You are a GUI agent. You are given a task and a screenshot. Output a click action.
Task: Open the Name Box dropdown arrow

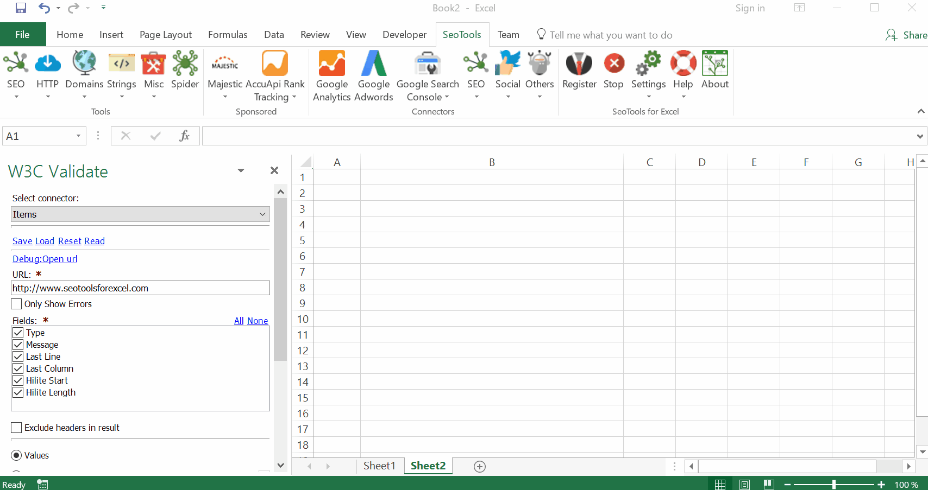pyautogui.click(x=78, y=136)
